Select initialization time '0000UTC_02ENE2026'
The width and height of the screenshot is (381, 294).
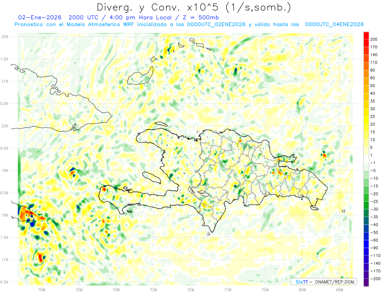(216, 24)
